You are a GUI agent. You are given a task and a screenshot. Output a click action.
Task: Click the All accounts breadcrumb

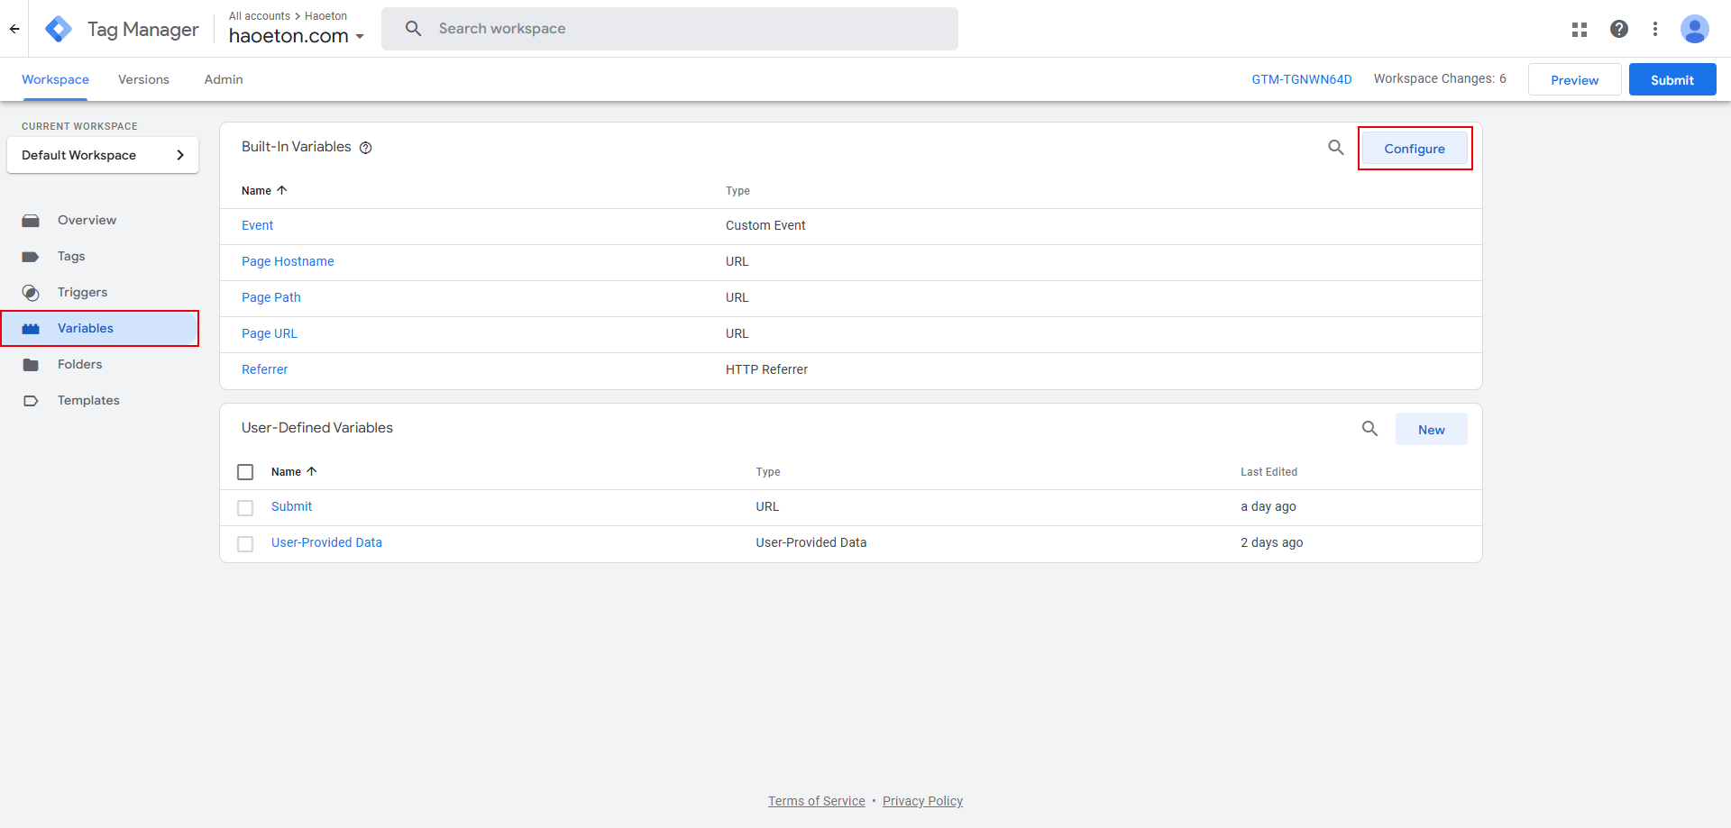tap(260, 16)
